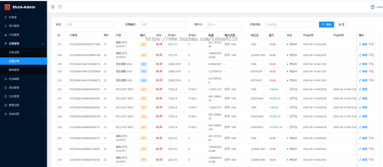Click 平仓 for order ID 226
This screenshot has width=383, height=167.
coord(371,149)
